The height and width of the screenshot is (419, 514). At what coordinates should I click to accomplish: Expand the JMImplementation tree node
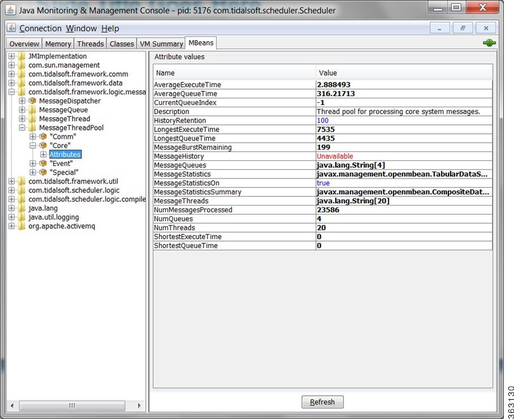(x=11, y=56)
